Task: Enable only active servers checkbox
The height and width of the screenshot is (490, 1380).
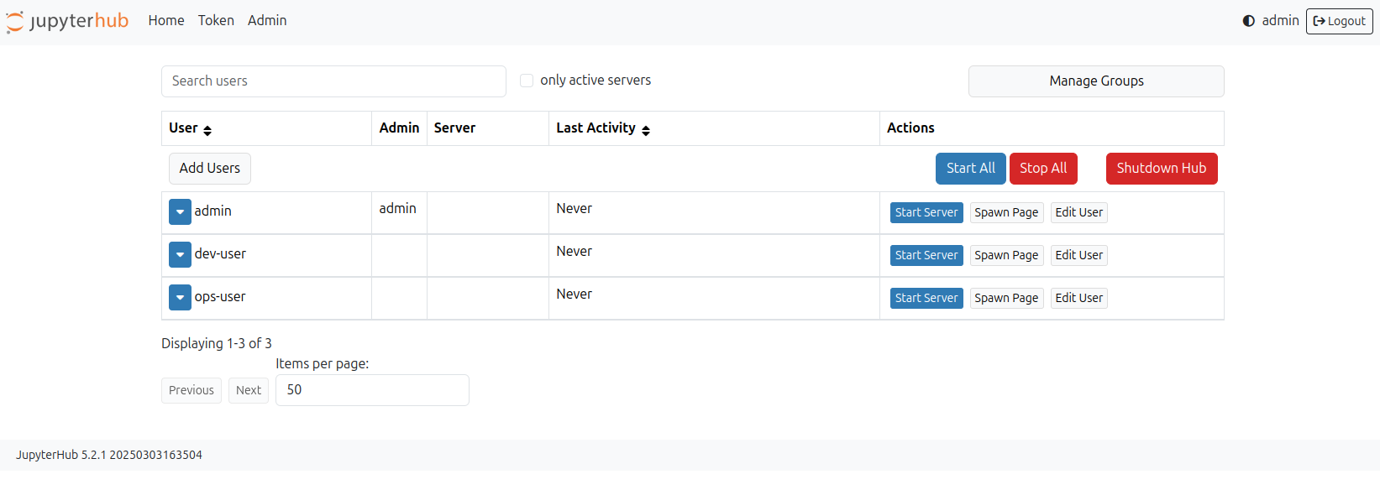Action: click(527, 81)
